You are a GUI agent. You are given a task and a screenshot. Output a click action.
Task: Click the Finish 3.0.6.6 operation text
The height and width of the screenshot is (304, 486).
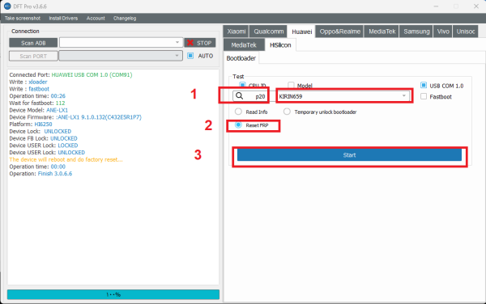(x=55, y=174)
